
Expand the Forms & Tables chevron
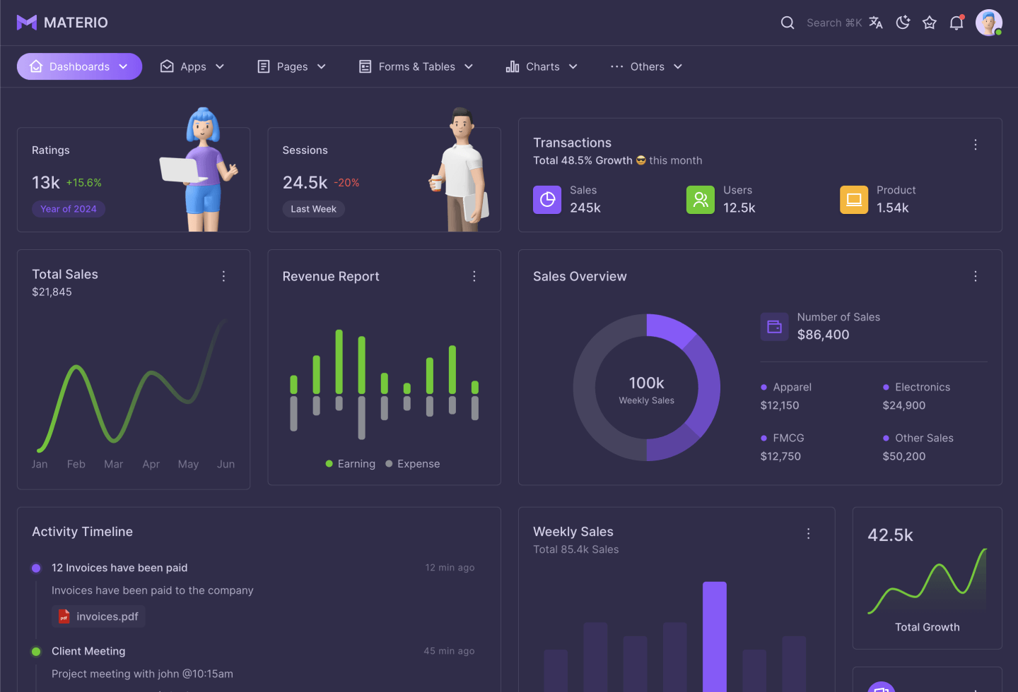coord(469,66)
